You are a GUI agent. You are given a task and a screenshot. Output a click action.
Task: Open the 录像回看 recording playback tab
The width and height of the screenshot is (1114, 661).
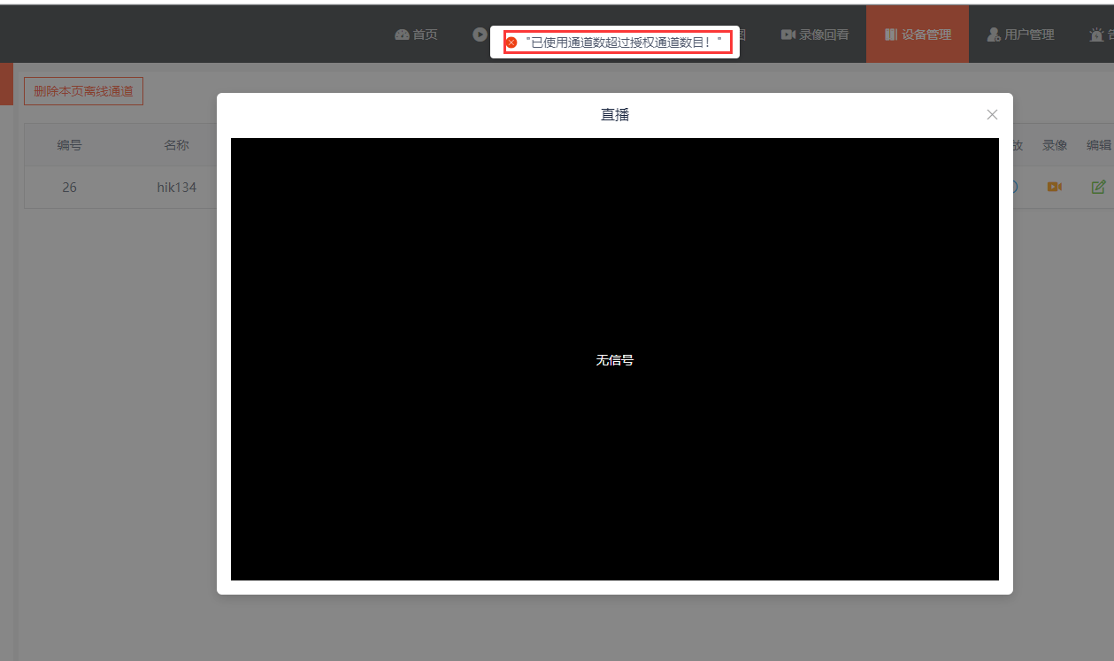[x=815, y=35]
